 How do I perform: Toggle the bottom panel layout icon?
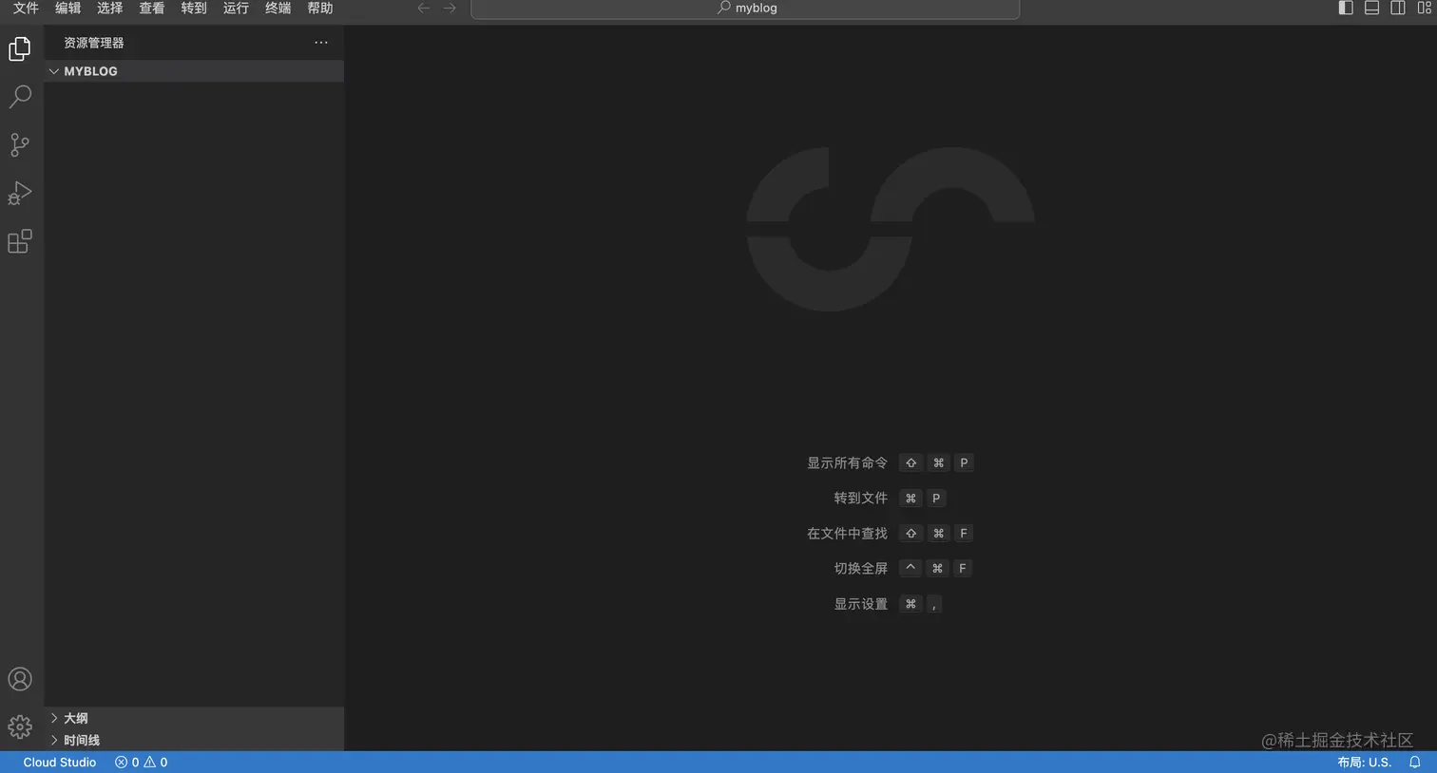[x=1371, y=8]
